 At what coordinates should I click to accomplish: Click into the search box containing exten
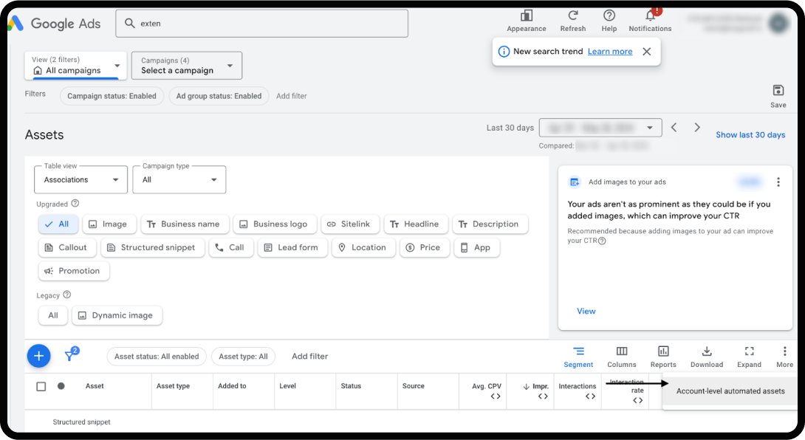point(262,23)
